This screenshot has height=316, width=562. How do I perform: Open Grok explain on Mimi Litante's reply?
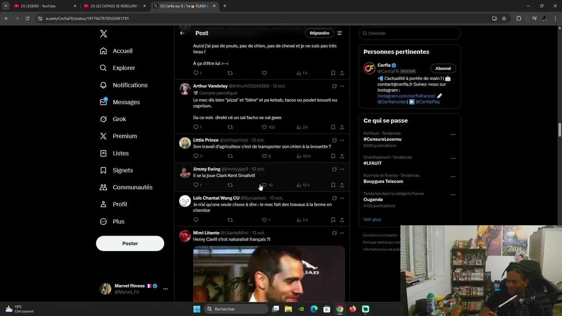click(x=334, y=233)
